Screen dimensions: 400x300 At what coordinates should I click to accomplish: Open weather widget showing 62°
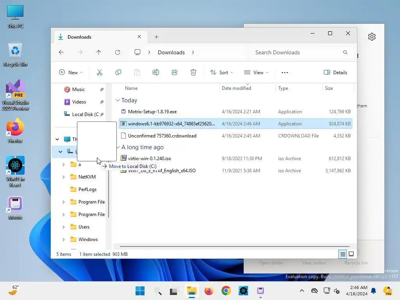13,291
